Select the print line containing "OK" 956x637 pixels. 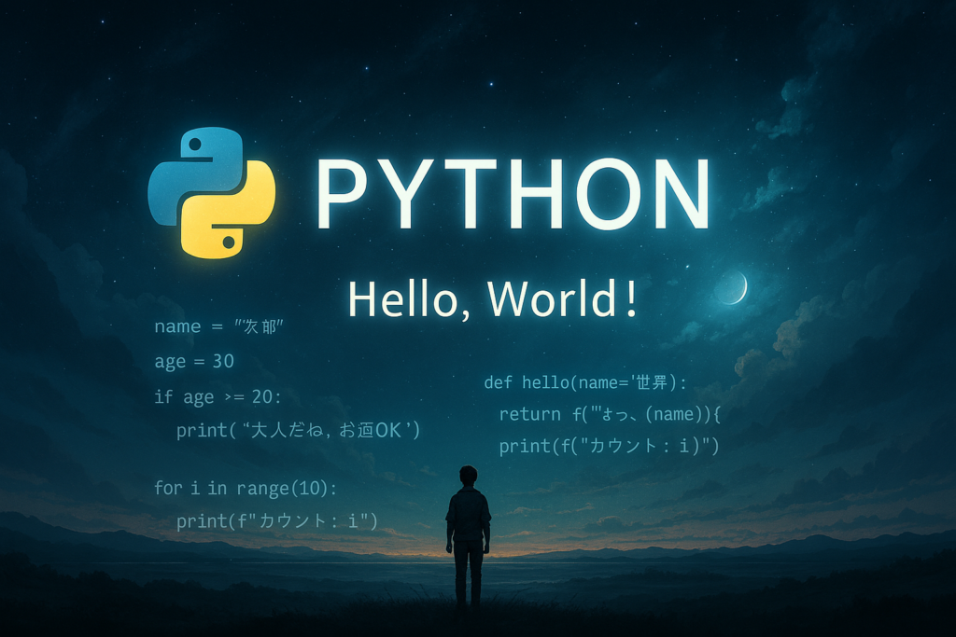click(298, 430)
